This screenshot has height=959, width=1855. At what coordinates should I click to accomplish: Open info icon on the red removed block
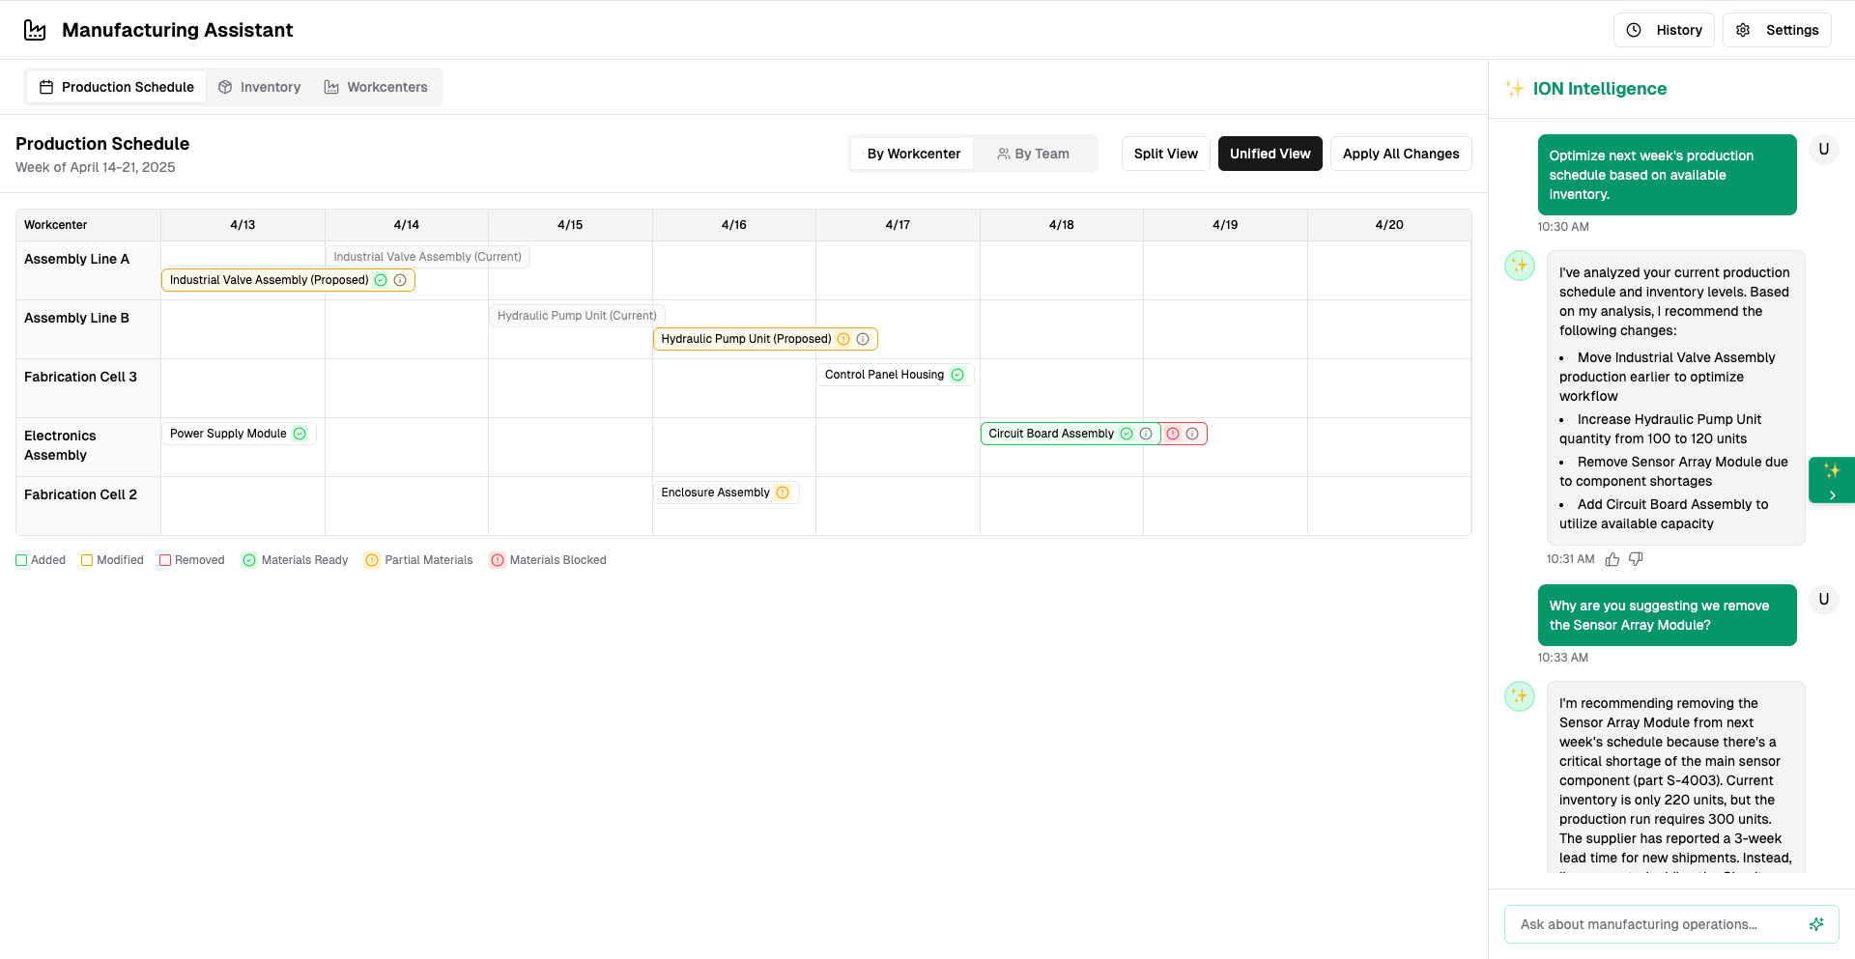click(1192, 434)
